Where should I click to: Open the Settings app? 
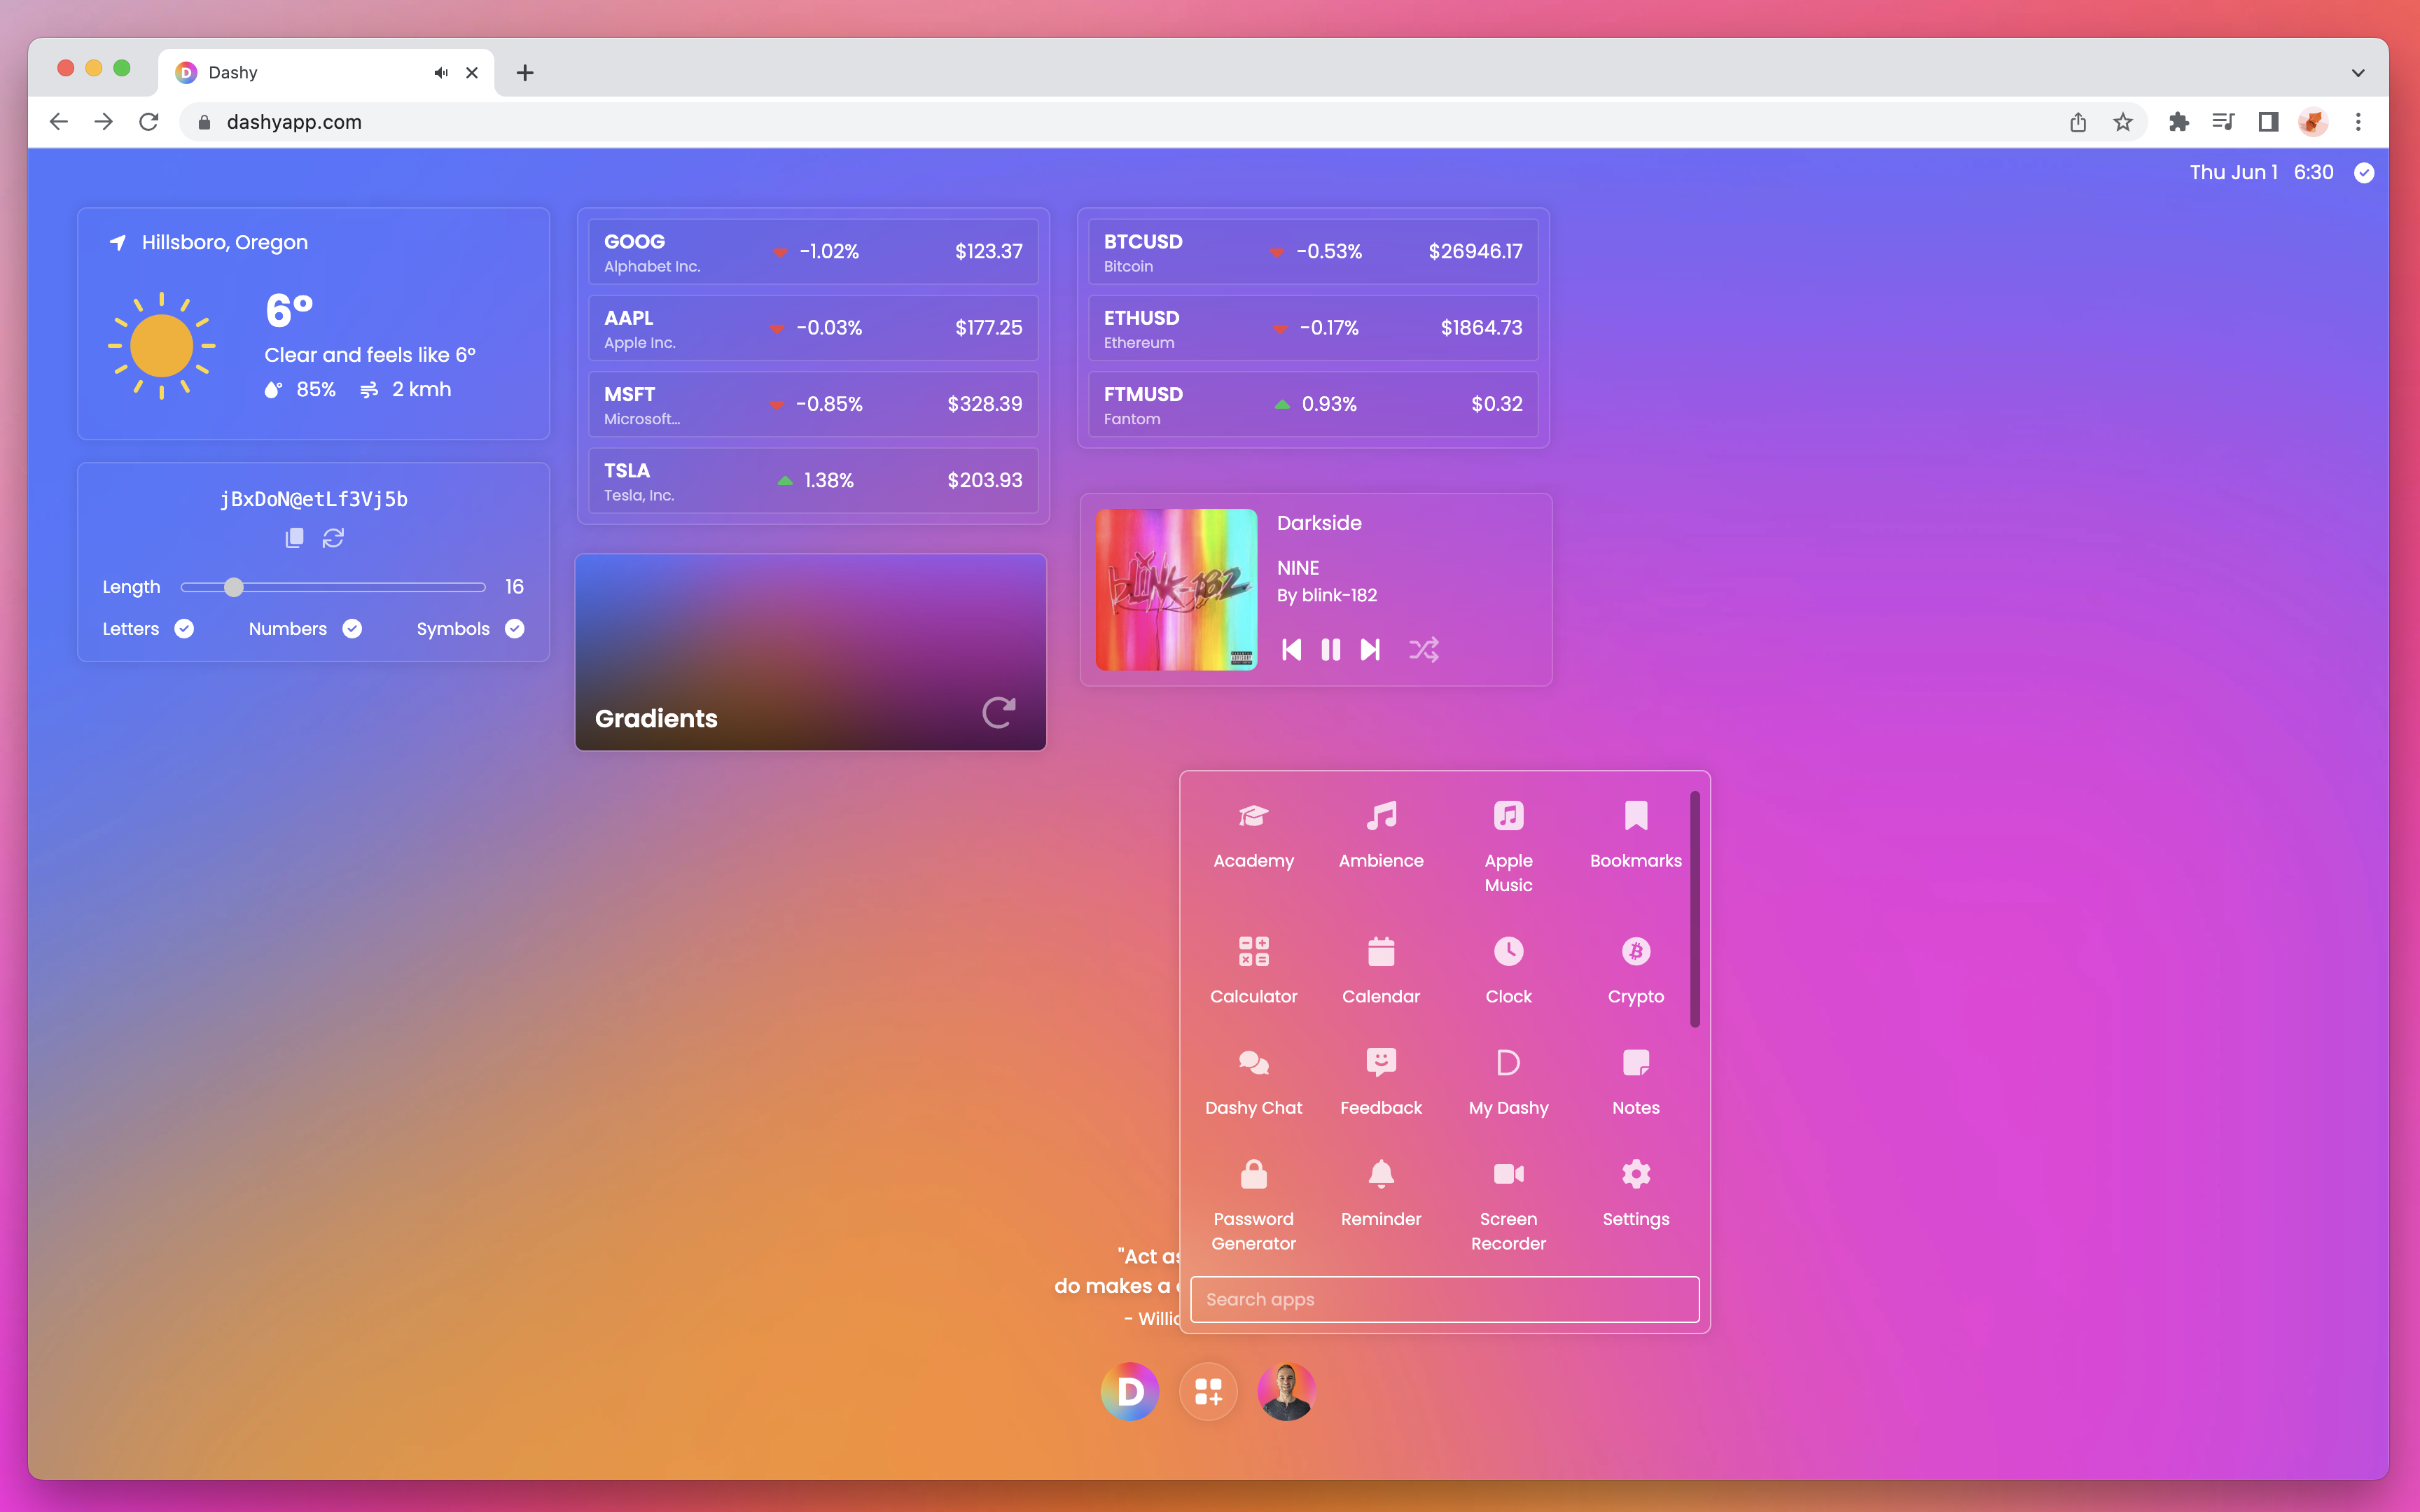[x=1636, y=1194]
